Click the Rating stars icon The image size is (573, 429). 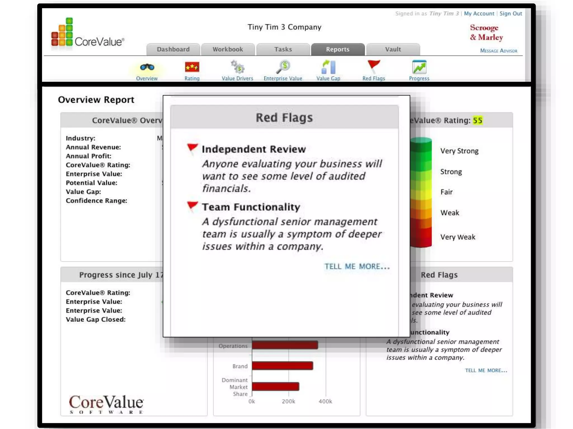(192, 67)
